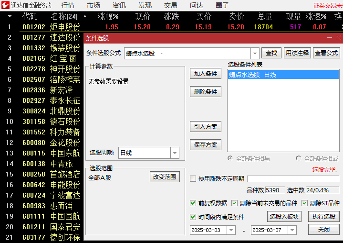Select the 全部条件相与 radio button
The width and height of the screenshot is (343, 243).
[230, 158]
